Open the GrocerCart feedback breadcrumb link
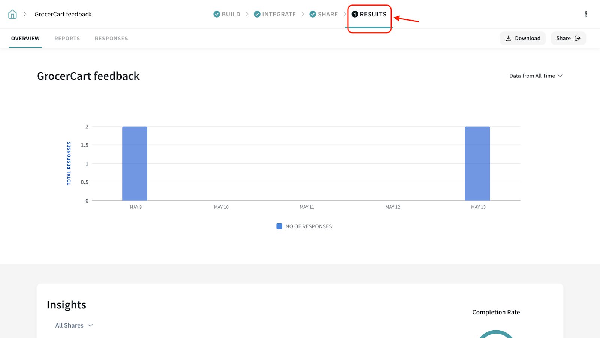 (x=63, y=14)
